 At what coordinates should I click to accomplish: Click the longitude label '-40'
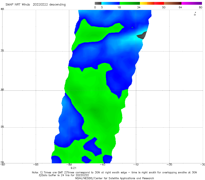coord(136,164)
